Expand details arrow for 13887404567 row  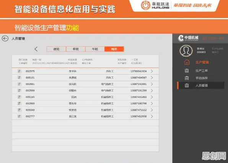tap(152, 78)
